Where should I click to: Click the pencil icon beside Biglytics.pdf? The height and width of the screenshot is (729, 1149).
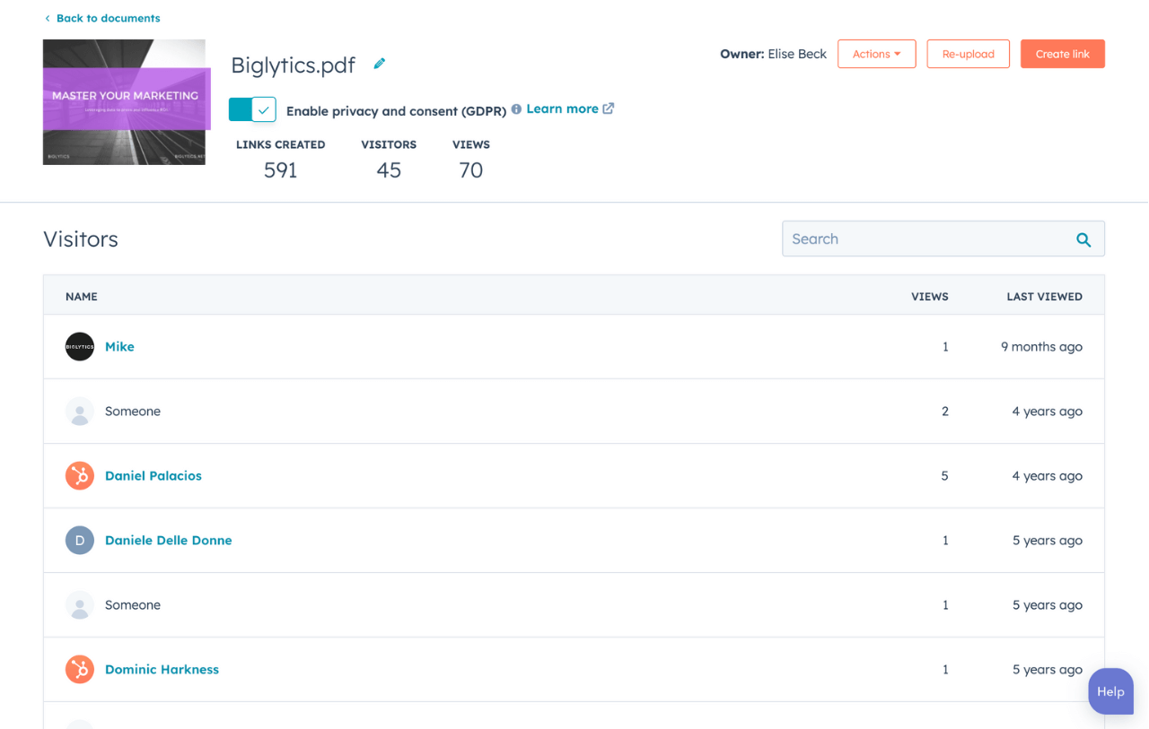pos(380,64)
